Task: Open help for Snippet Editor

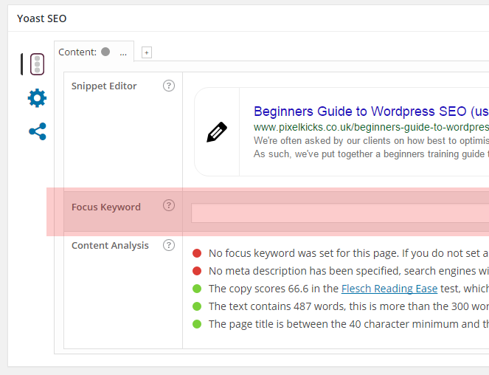Action: (x=169, y=86)
